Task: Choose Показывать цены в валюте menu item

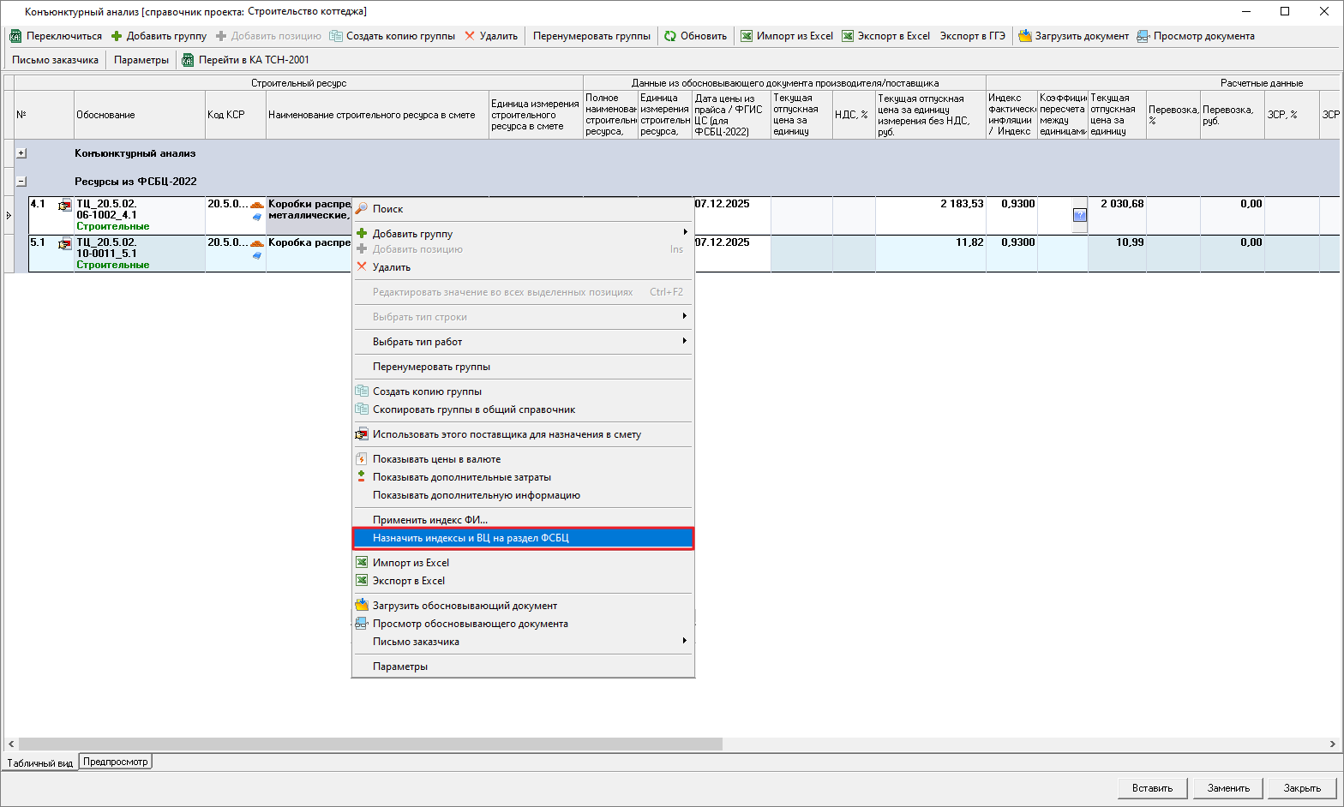Action: (436, 459)
